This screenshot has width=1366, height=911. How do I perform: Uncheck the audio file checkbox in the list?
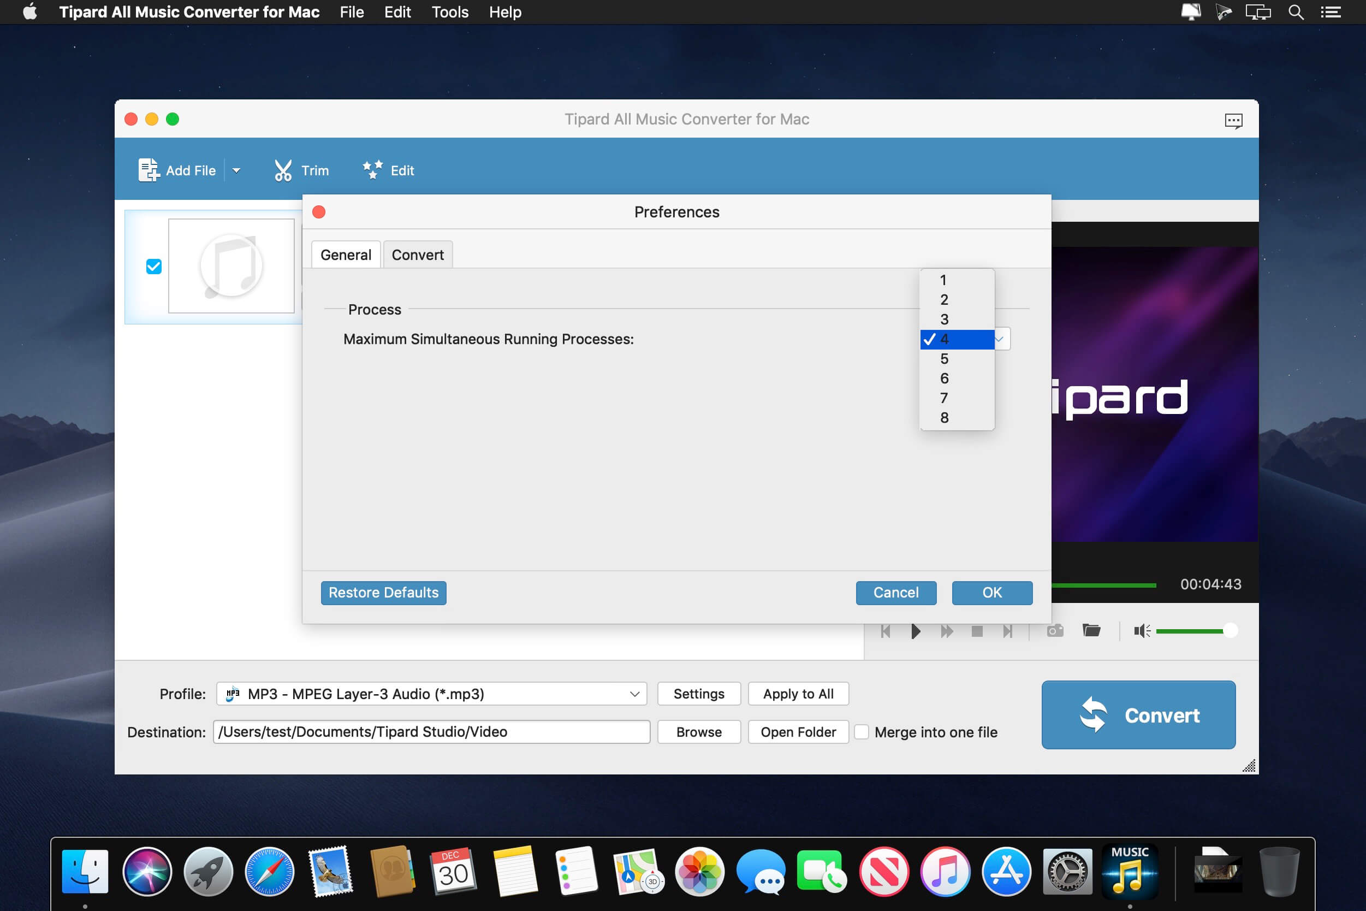click(x=153, y=267)
